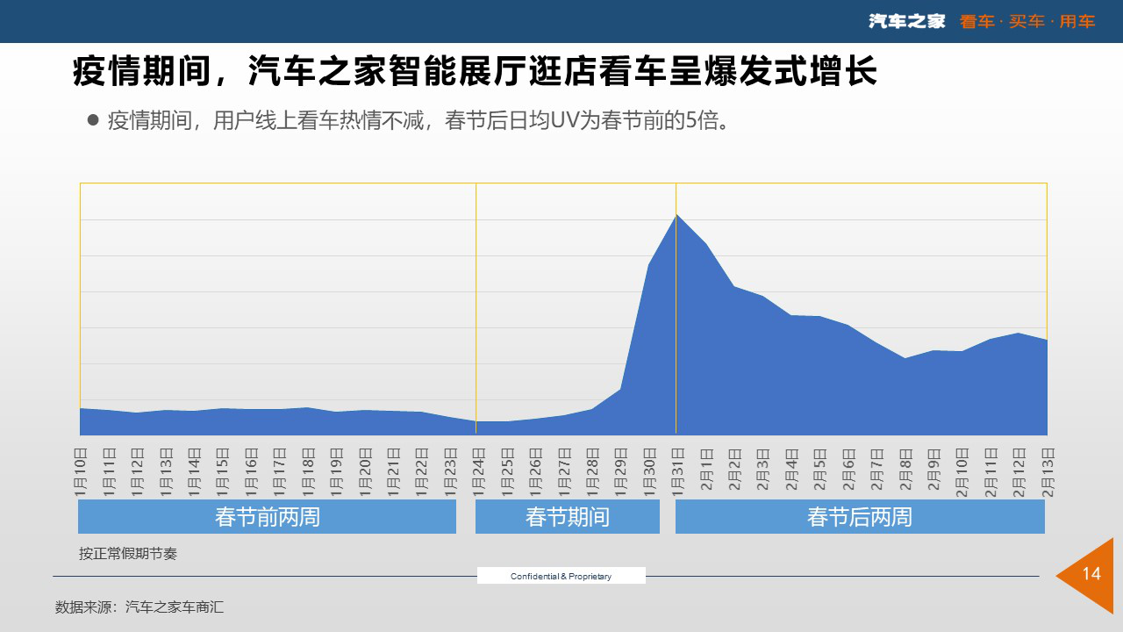Click the 2月8日 axis date label
This screenshot has width=1123, height=632.
pos(905,472)
